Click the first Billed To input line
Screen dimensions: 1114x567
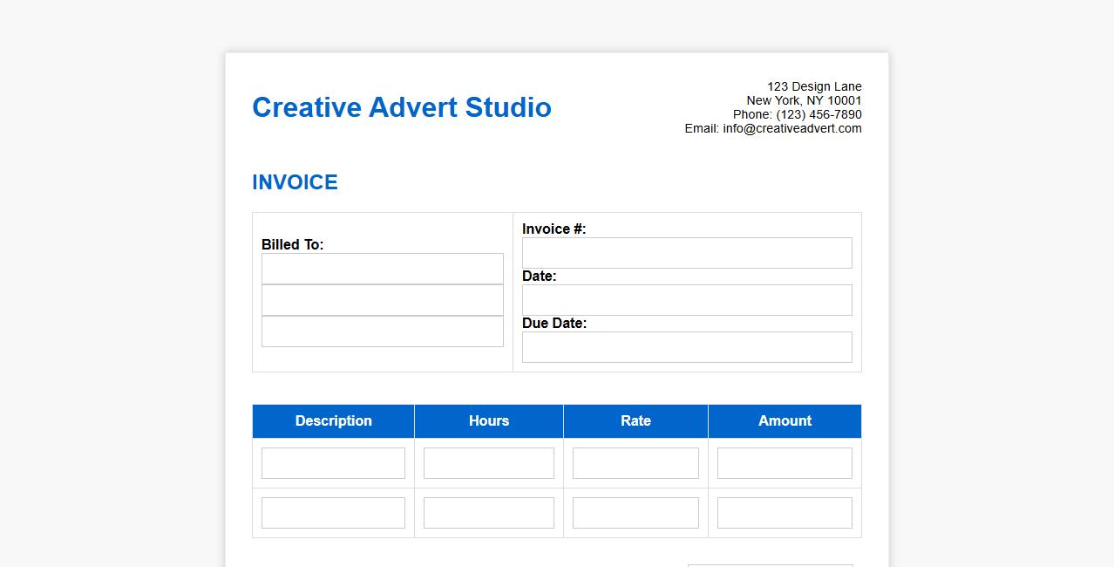click(382, 269)
